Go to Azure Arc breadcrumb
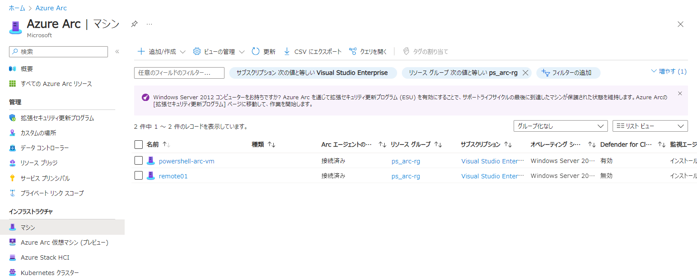697x278 pixels. [x=51, y=8]
